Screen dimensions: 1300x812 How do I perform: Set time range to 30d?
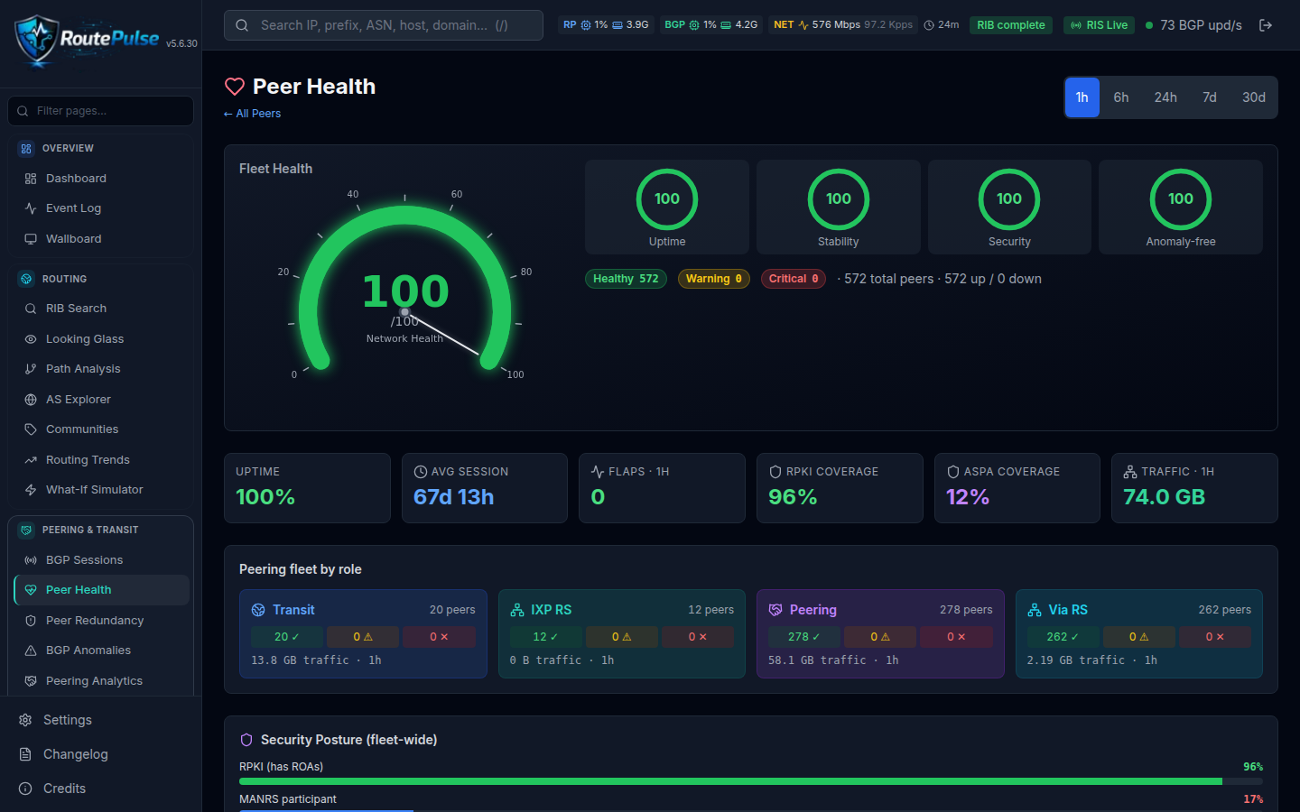(1254, 97)
